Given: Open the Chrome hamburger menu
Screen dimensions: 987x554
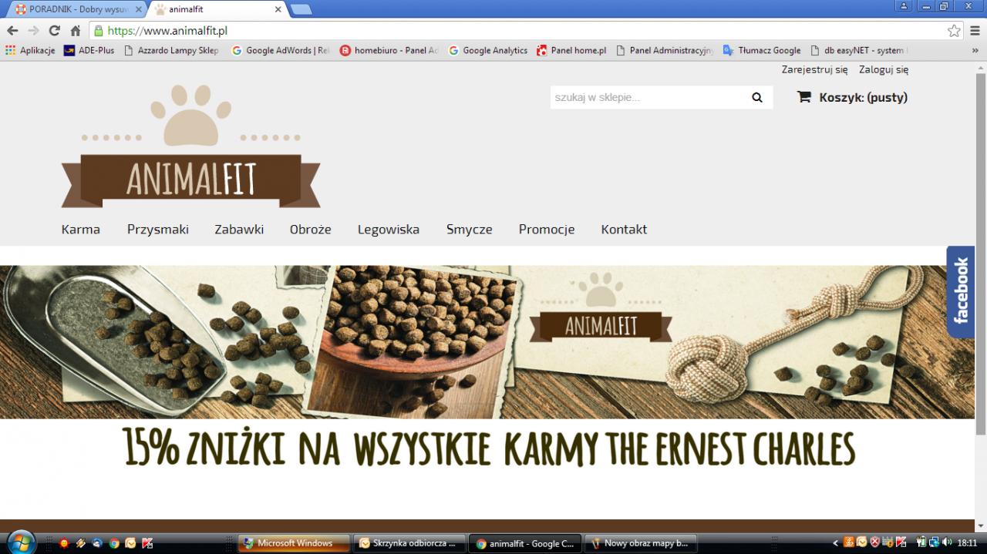Looking at the screenshot, I should 975,31.
